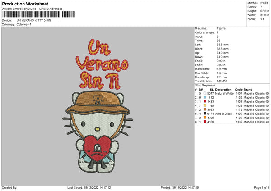This screenshot has height=191, width=271.
Task: Click the stitch count 4709 in row 7
Action: [x=210, y=118]
